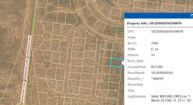
Task: Click the AccountNum value R111561
Action: (x=157, y=67)
